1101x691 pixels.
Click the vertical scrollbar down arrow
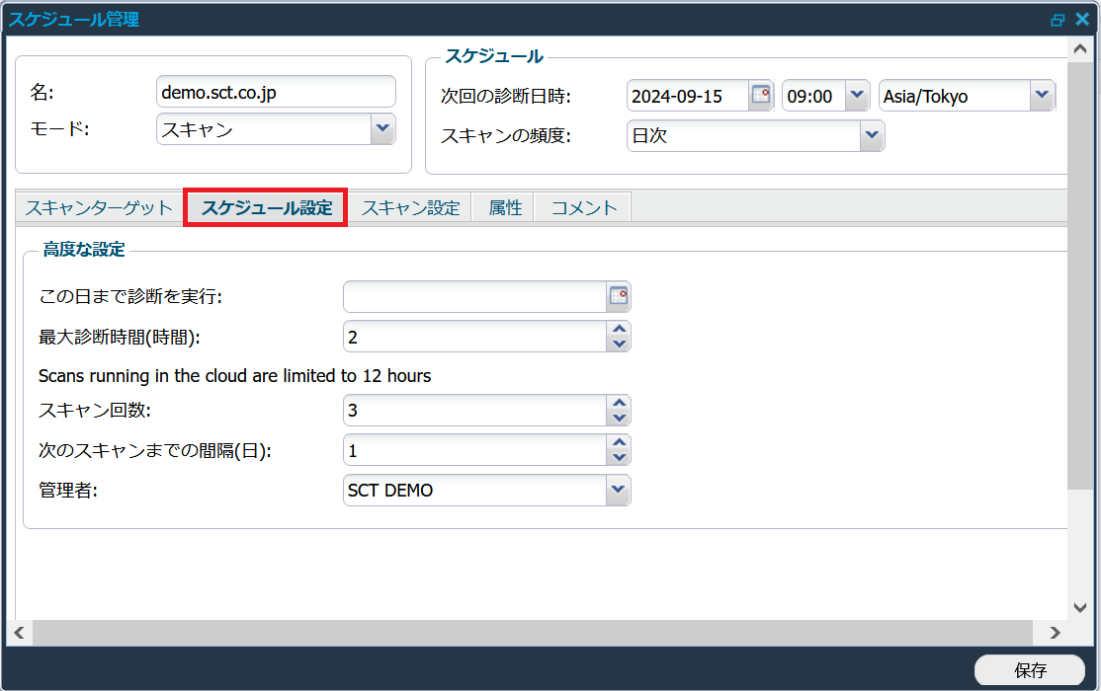1080,607
